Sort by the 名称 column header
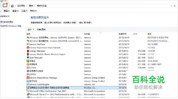The height and width of the screenshot is (99, 178). tap(28, 34)
